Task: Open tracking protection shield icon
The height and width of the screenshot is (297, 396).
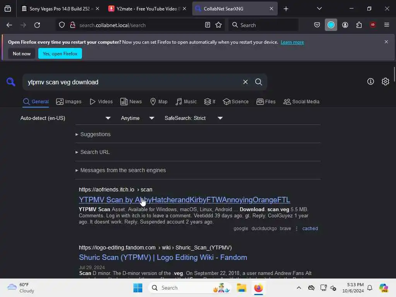Action: (x=62, y=25)
